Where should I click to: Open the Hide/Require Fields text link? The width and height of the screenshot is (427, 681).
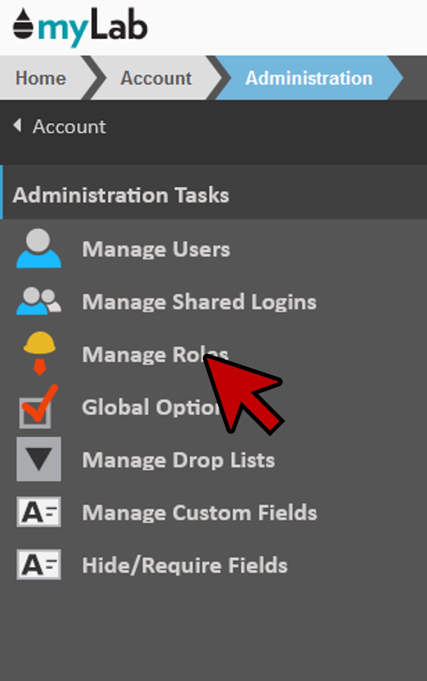(185, 565)
